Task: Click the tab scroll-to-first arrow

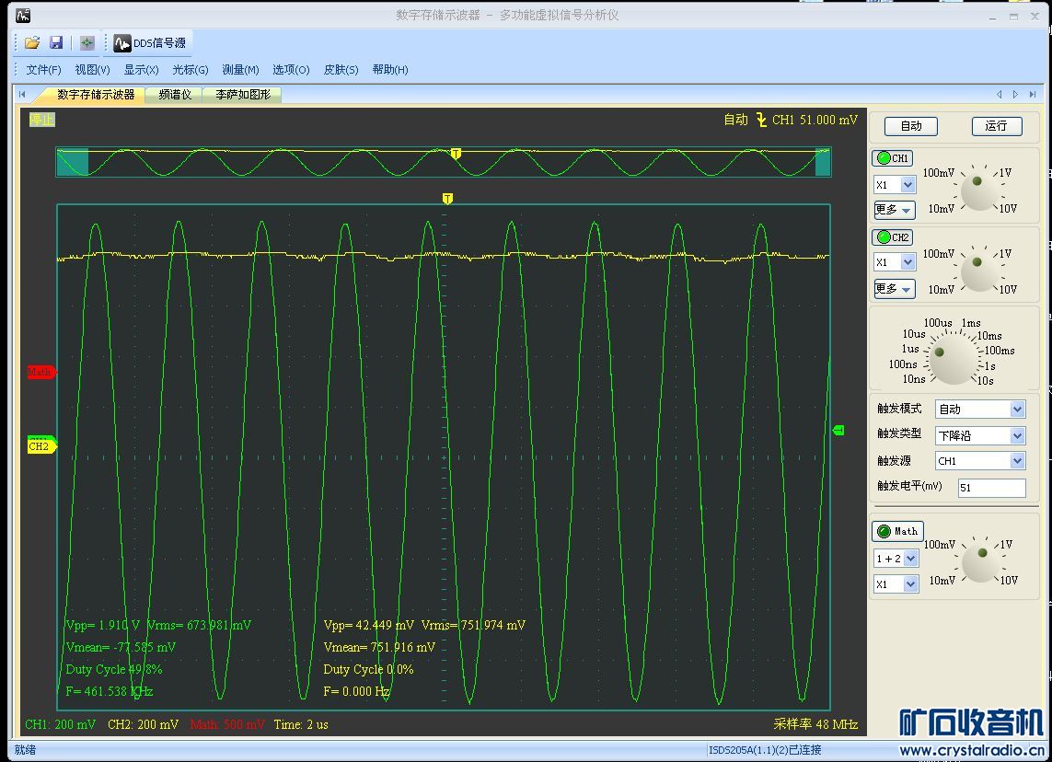Action: pyautogui.click(x=22, y=94)
